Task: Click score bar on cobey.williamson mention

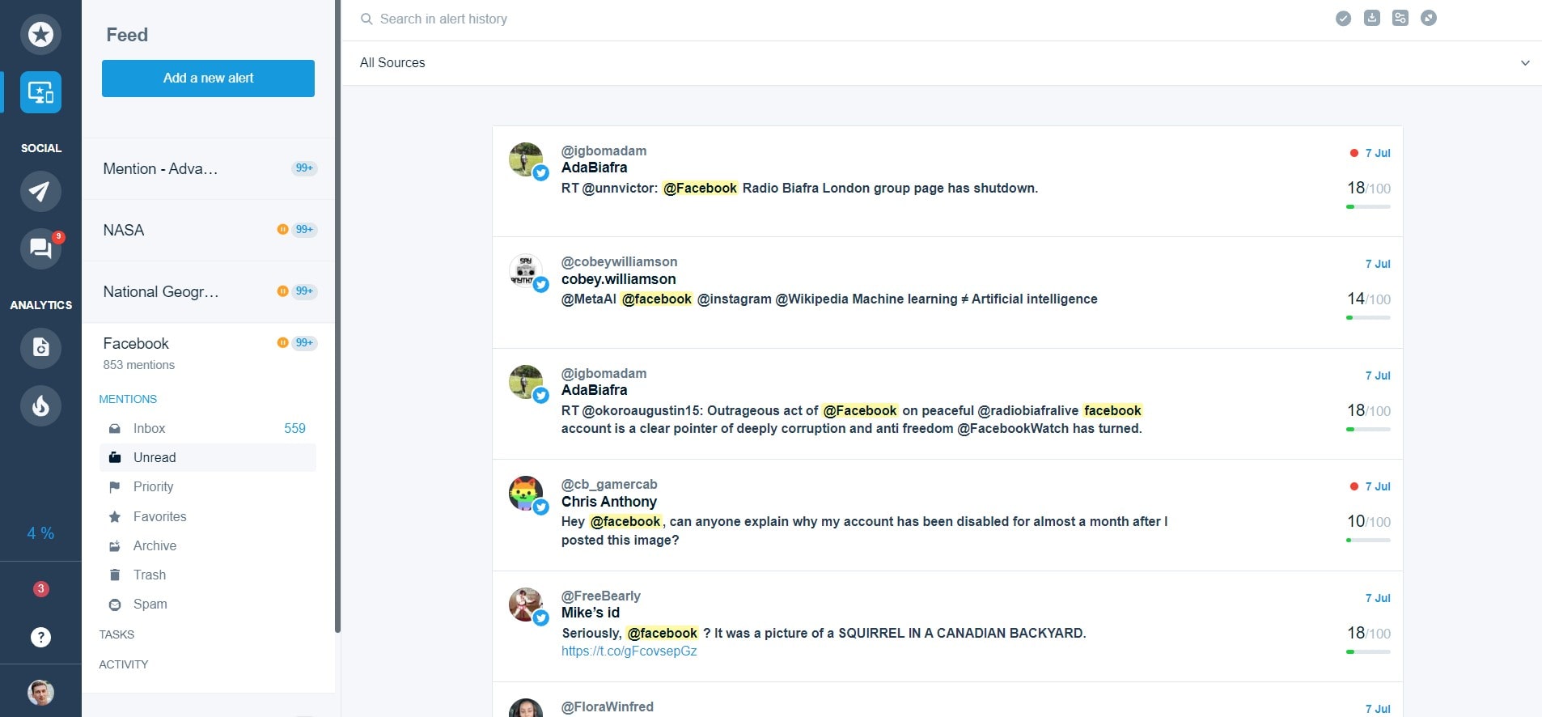Action: click(1368, 317)
